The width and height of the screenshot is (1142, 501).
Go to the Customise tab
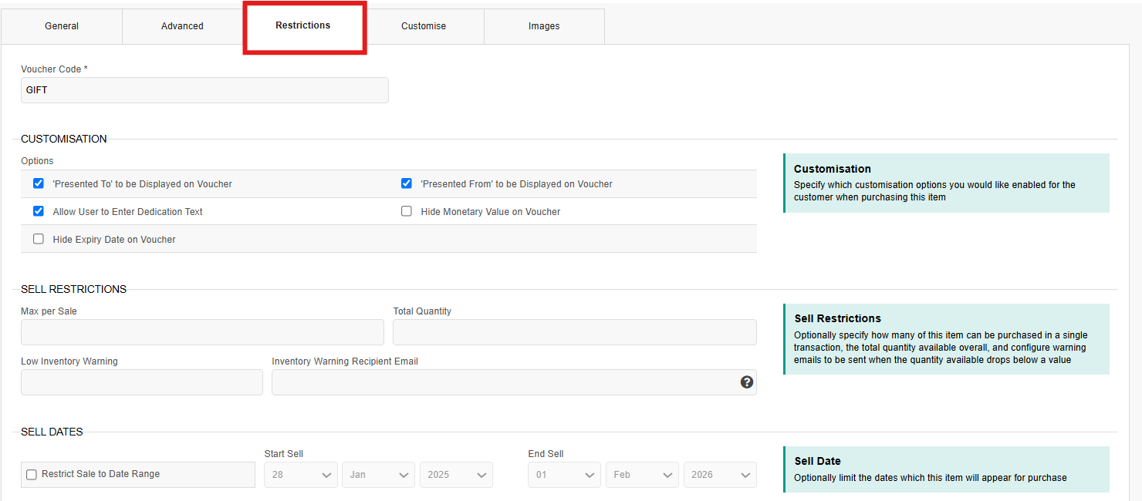click(x=424, y=26)
